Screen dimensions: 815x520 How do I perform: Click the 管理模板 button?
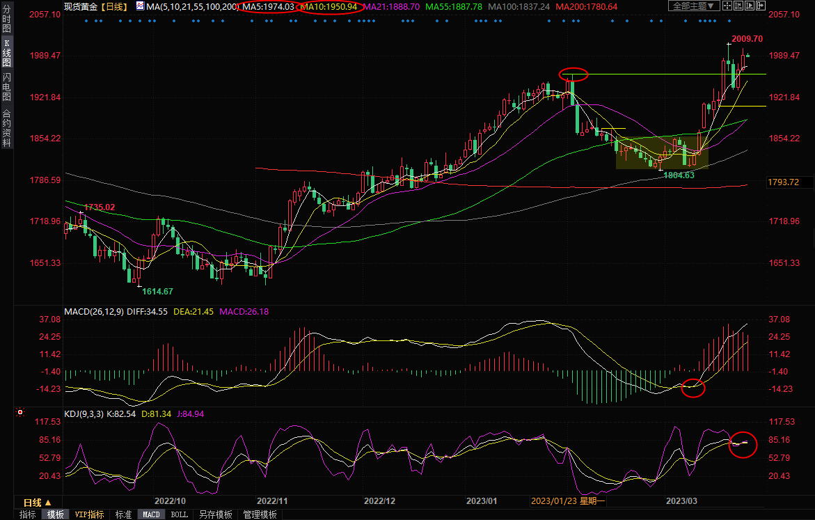tap(259, 514)
